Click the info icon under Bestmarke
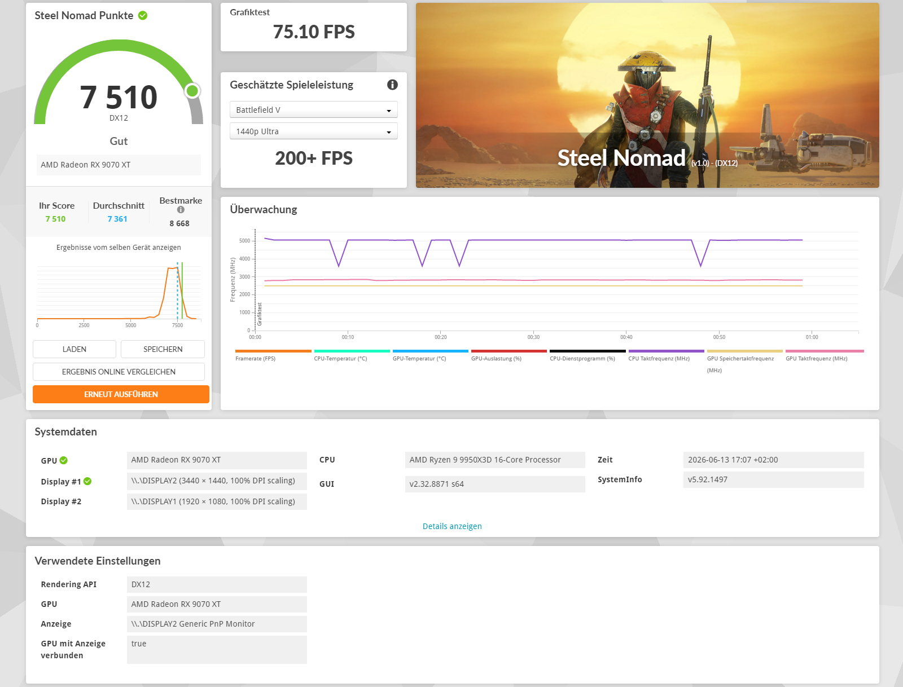 pos(181,210)
